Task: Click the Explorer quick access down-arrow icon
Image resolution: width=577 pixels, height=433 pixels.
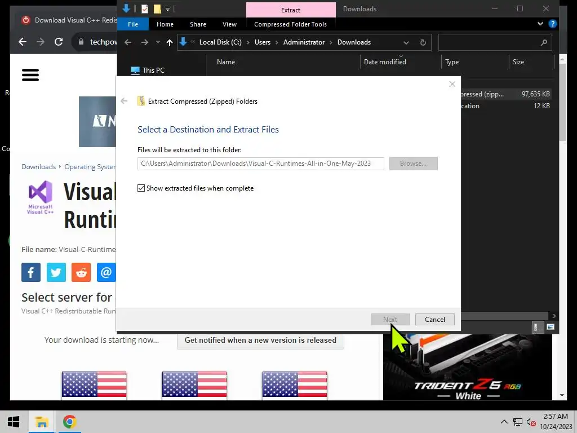Action: tap(126, 8)
